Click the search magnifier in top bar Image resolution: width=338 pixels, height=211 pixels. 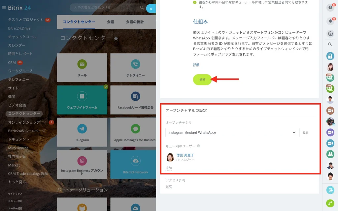(142, 8)
